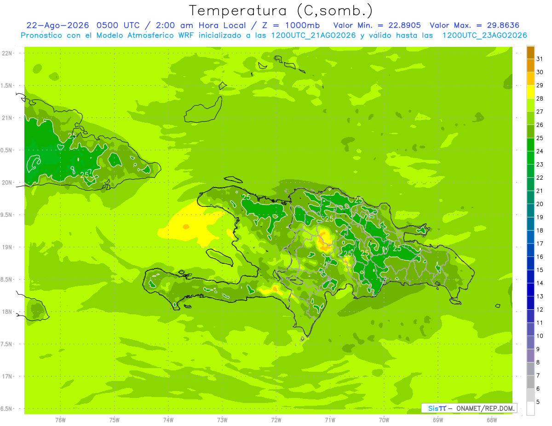Select the '1200UTC_23AGO2026' valid-until time

pyautogui.click(x=484, y=35)
